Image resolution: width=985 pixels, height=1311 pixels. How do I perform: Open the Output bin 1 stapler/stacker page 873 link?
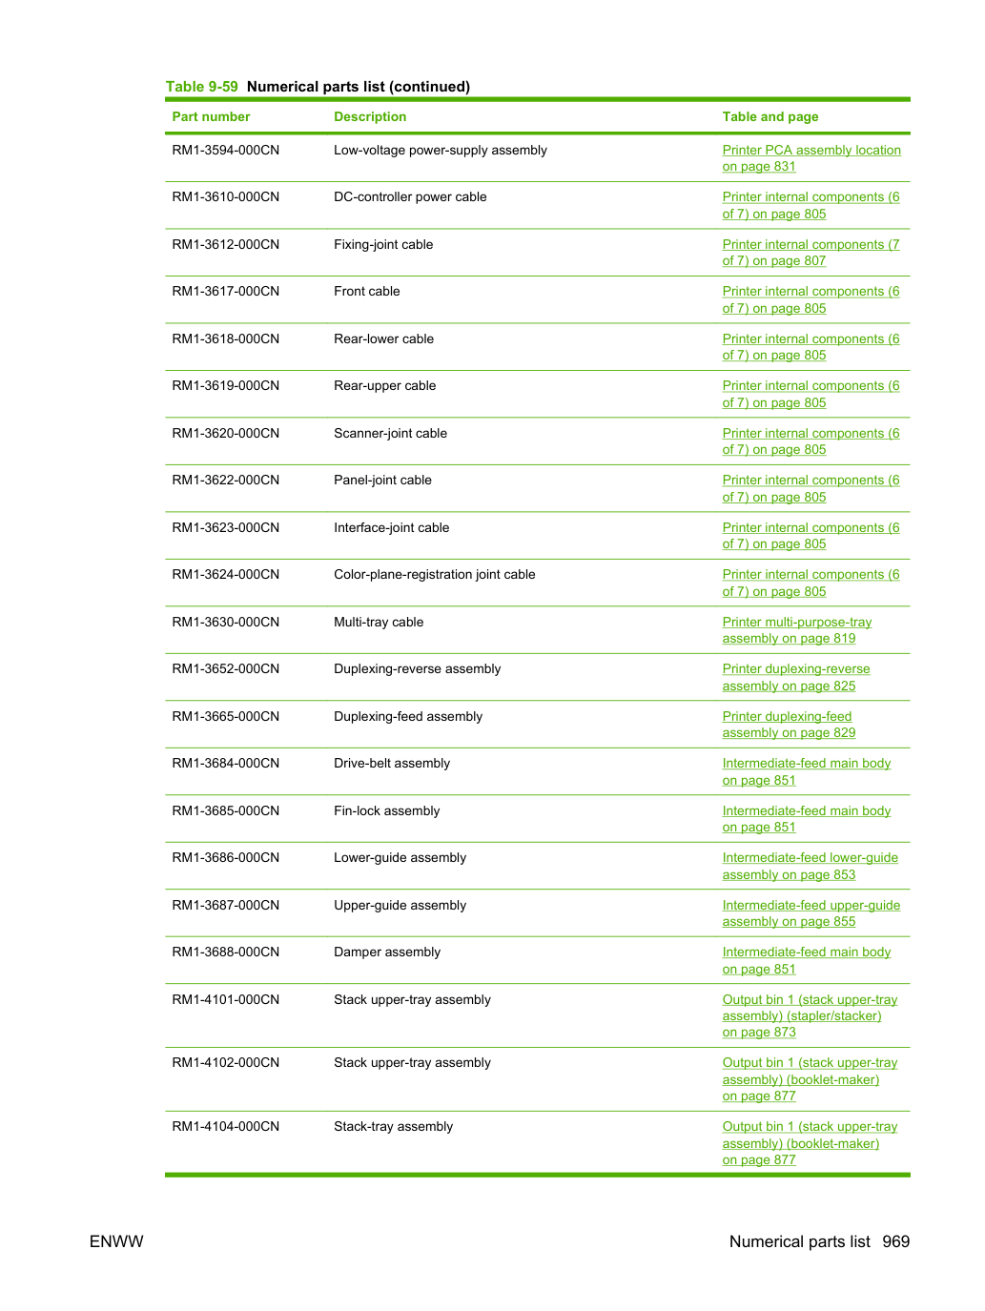coord(811,1015)
